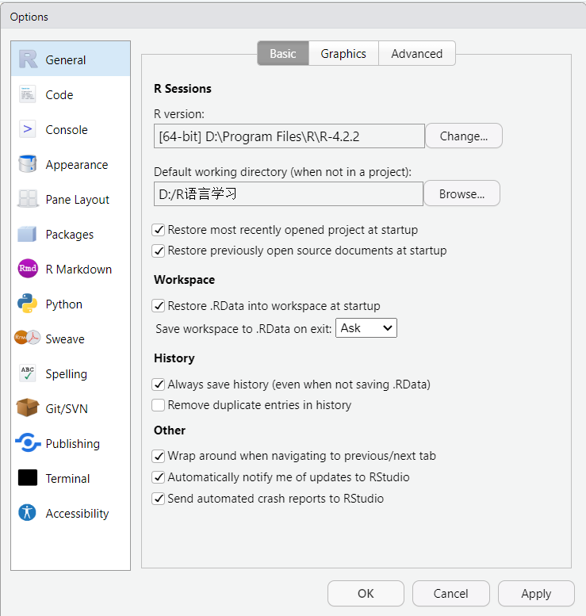Click the Apply button
Image resolution: width=586 pixels, height=616 pixels.
click(x=537, y=593)
